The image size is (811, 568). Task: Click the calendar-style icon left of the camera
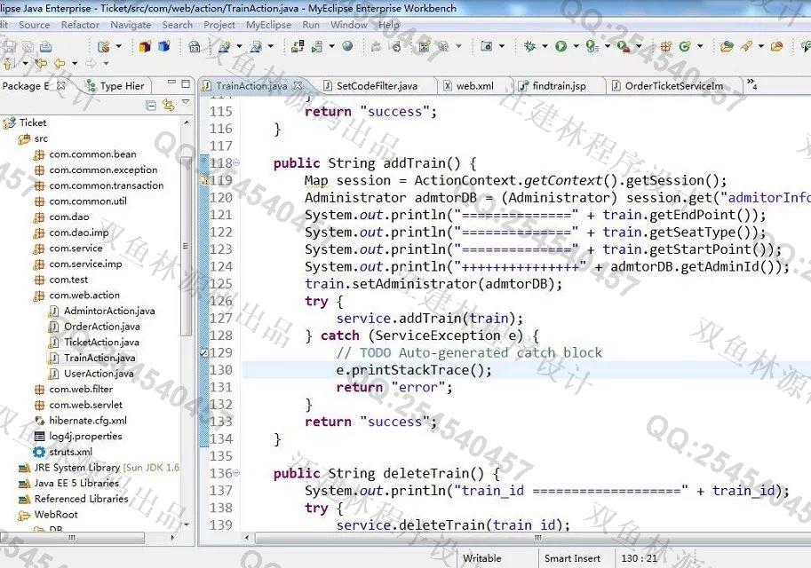424,46
